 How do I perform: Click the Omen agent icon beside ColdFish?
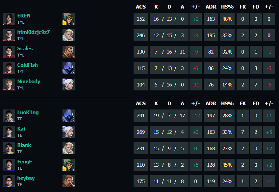coord(68,68)
